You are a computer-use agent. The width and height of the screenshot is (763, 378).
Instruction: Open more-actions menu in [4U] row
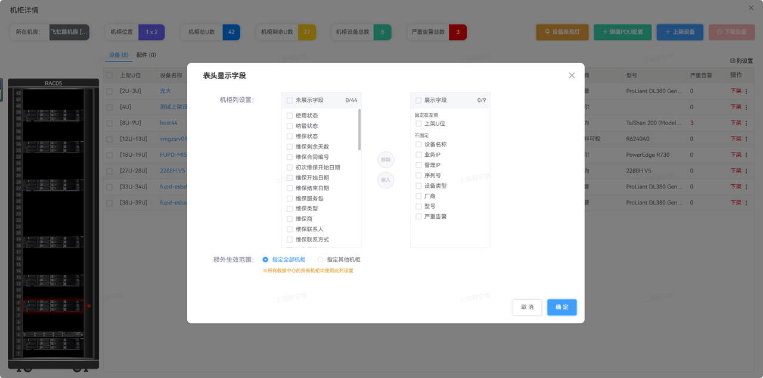746,107
